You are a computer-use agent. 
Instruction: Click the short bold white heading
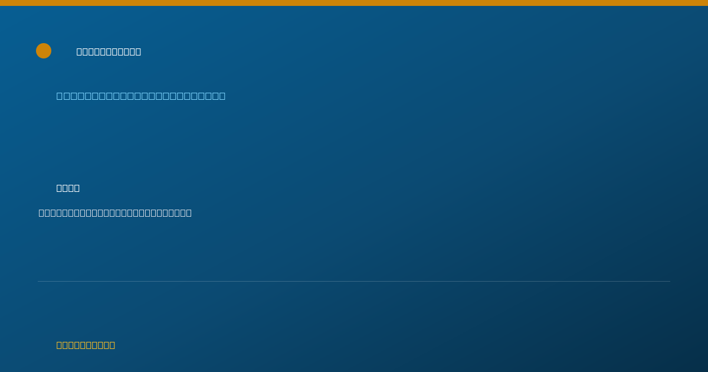tap(68, 188)
